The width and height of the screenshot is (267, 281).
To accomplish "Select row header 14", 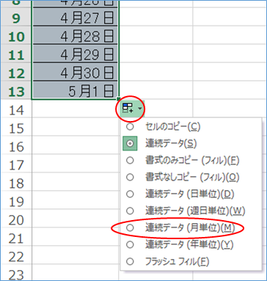I will tap(16, 110).
